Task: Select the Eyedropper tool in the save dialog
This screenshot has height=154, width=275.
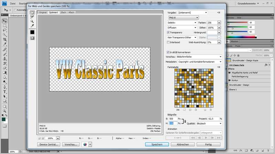Action: [32, 26]
